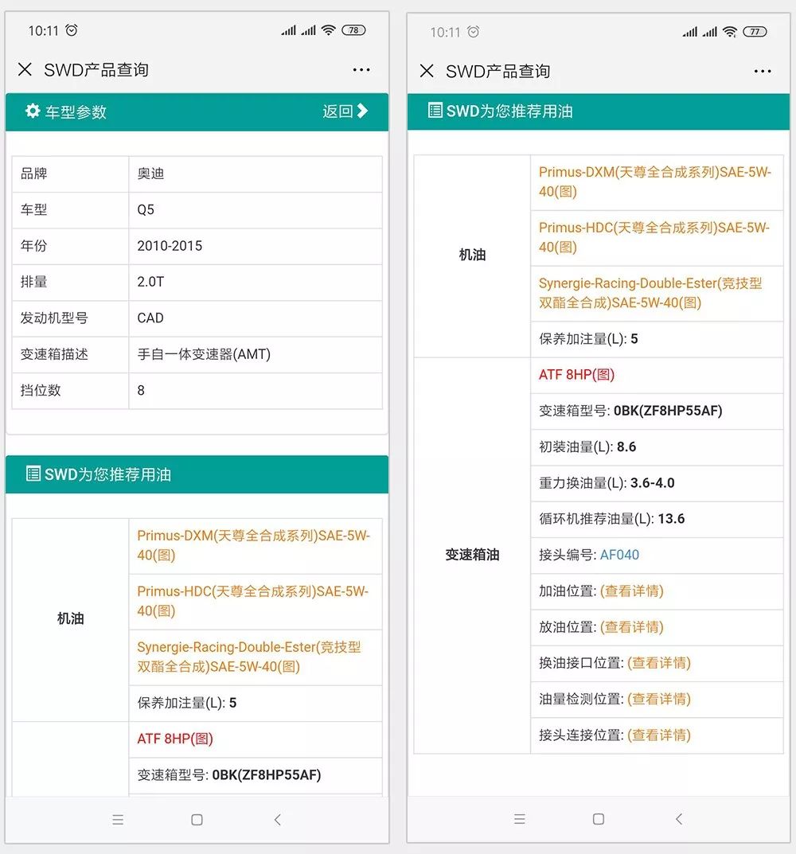Click the X icon in right phone header

pos(427,72)
